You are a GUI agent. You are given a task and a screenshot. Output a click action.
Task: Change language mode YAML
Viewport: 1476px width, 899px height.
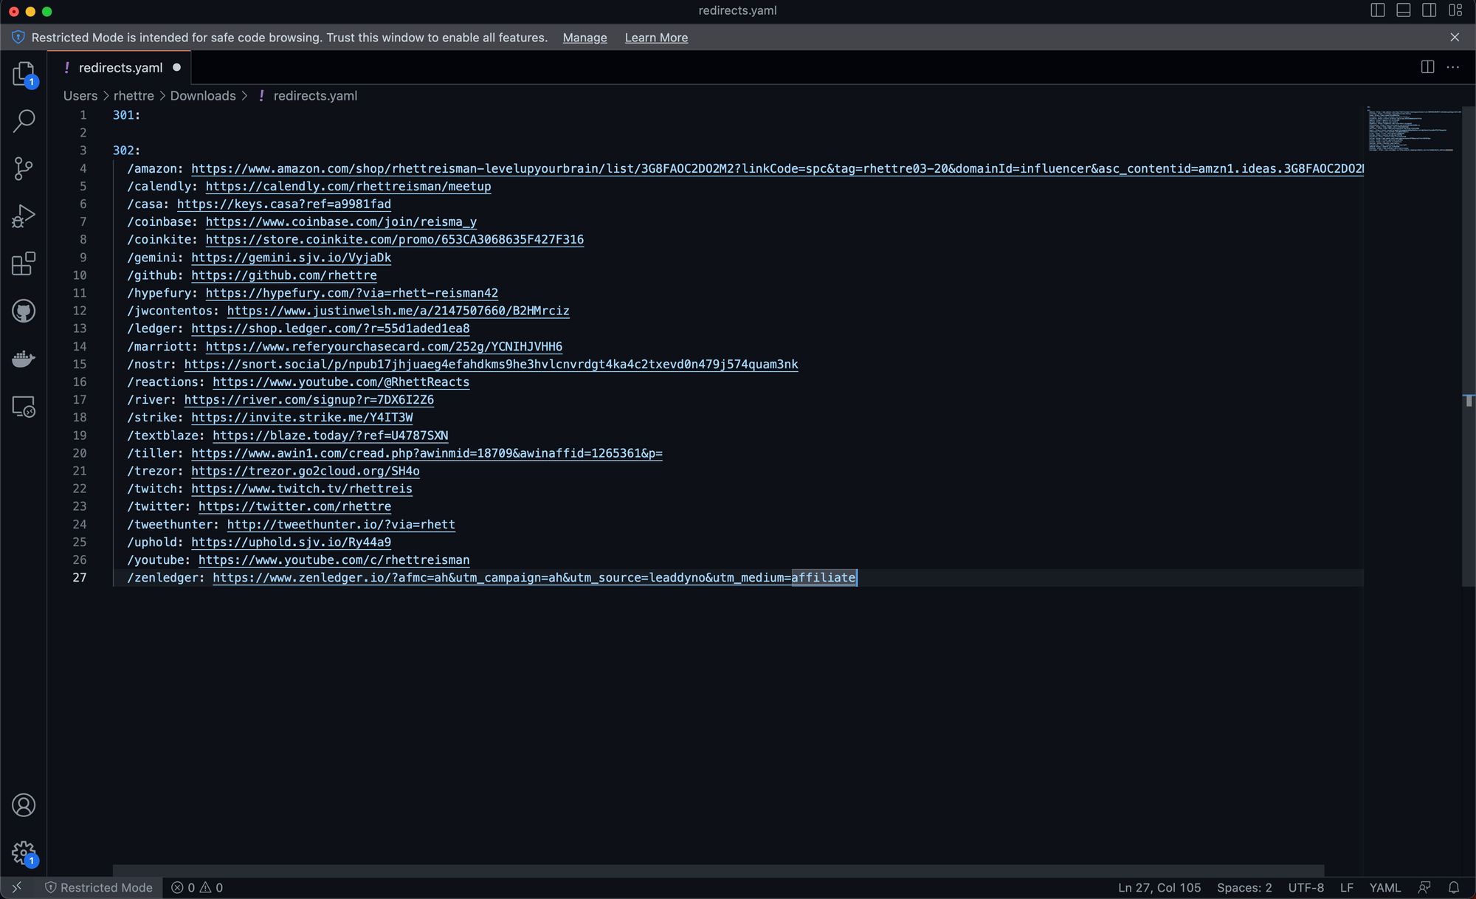1385,888
